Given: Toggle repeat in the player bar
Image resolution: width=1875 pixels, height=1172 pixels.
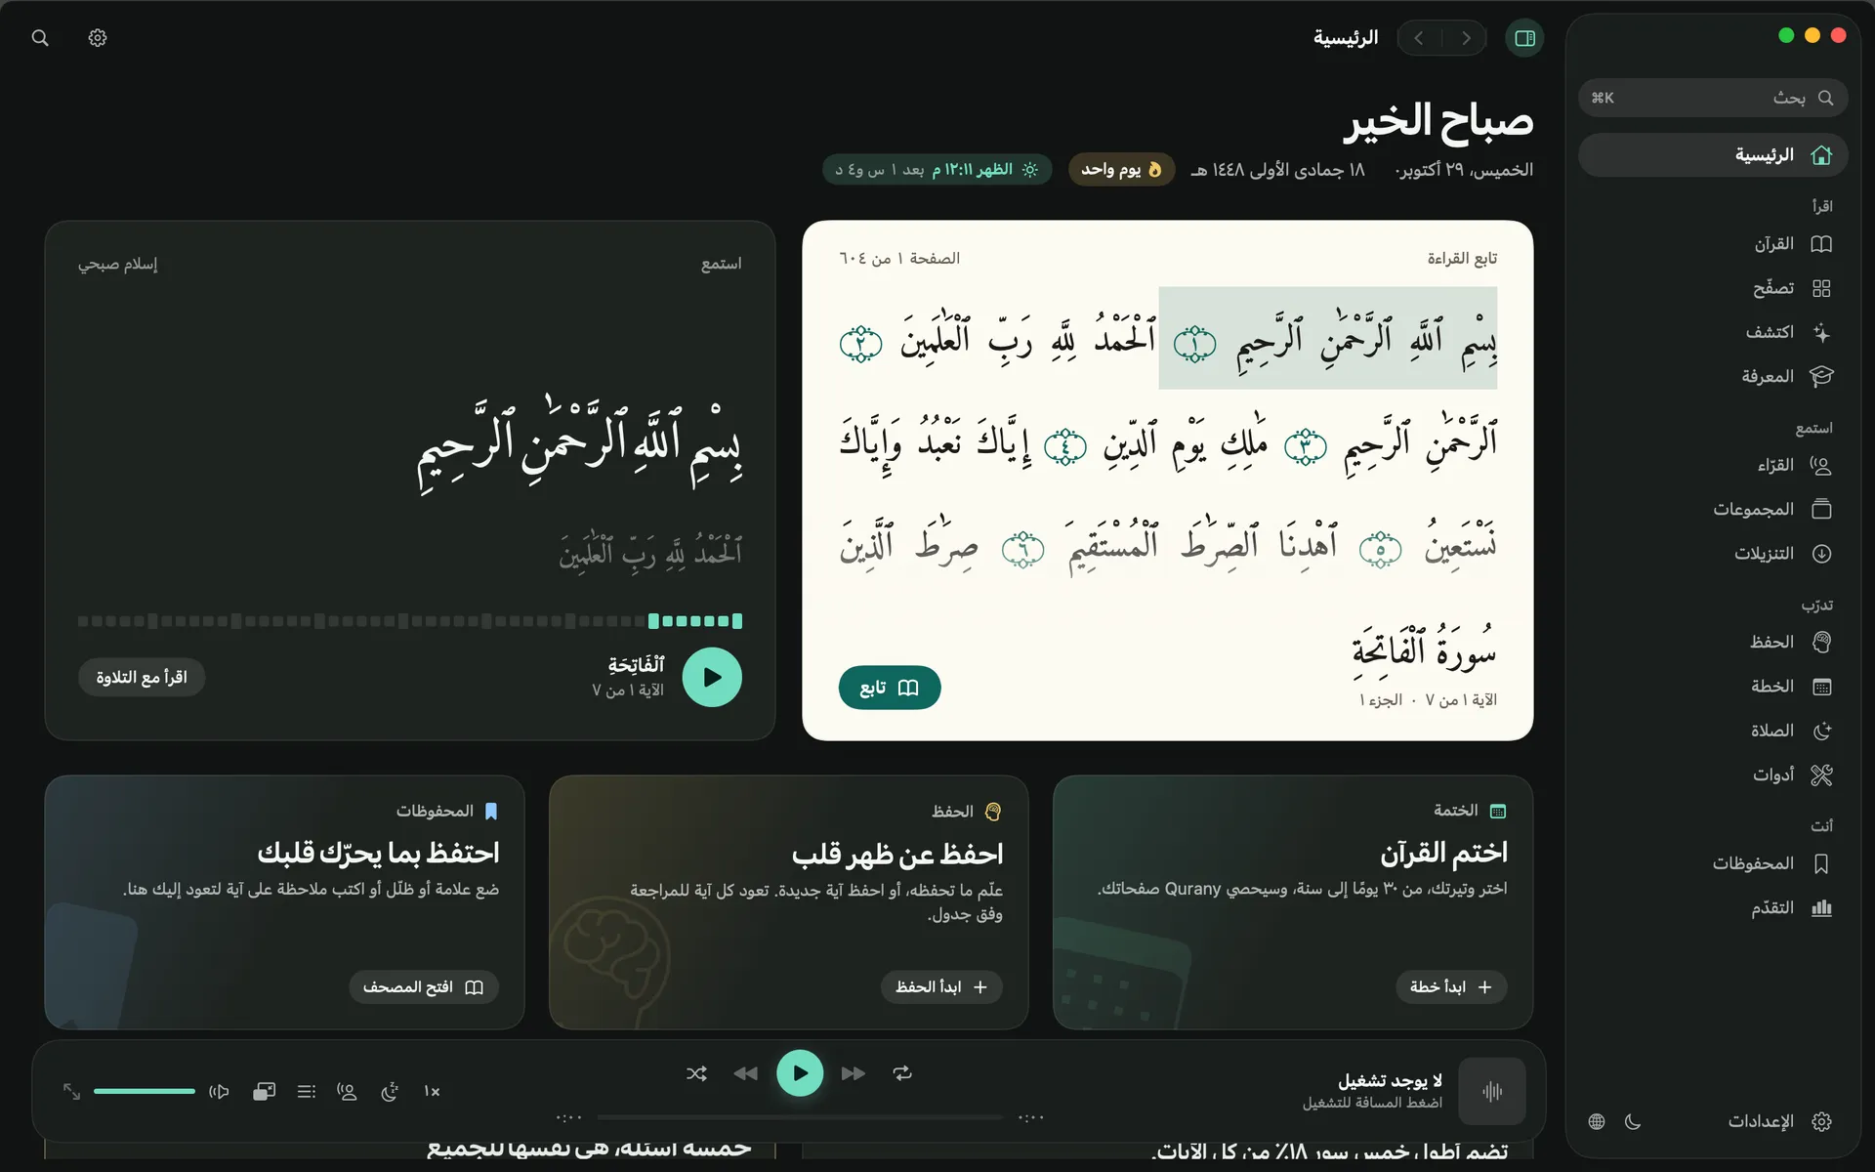Looking at the screenshot, I should 902,1073.
